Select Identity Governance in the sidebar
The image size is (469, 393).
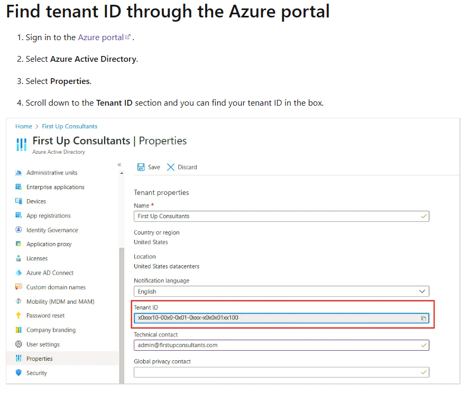pyautogui.click(x=51, y=230)
